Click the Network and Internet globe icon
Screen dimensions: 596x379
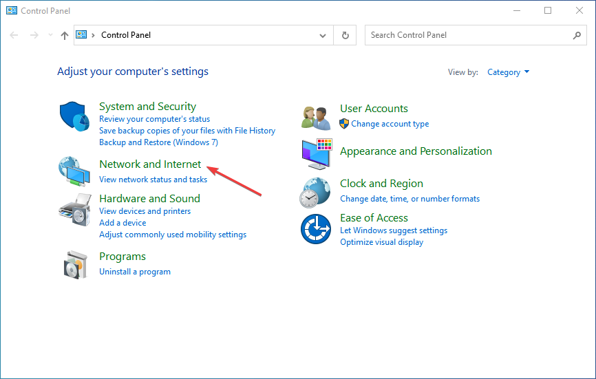[74, 171]
